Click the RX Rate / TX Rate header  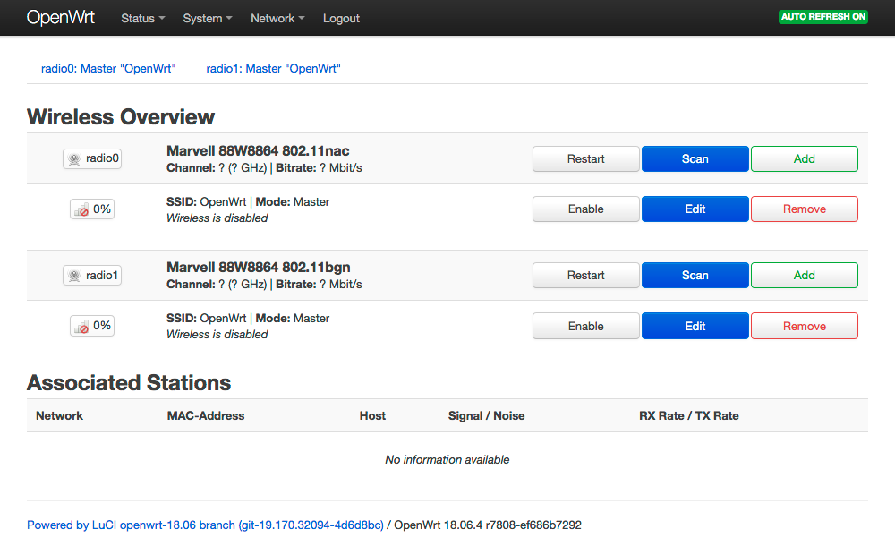689,416
